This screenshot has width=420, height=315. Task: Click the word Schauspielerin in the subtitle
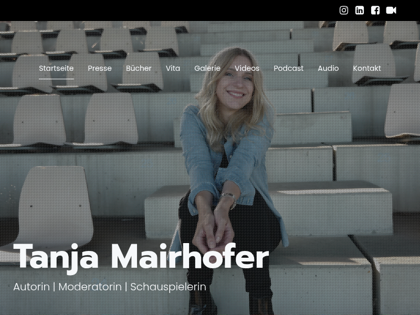click(168, 287)
